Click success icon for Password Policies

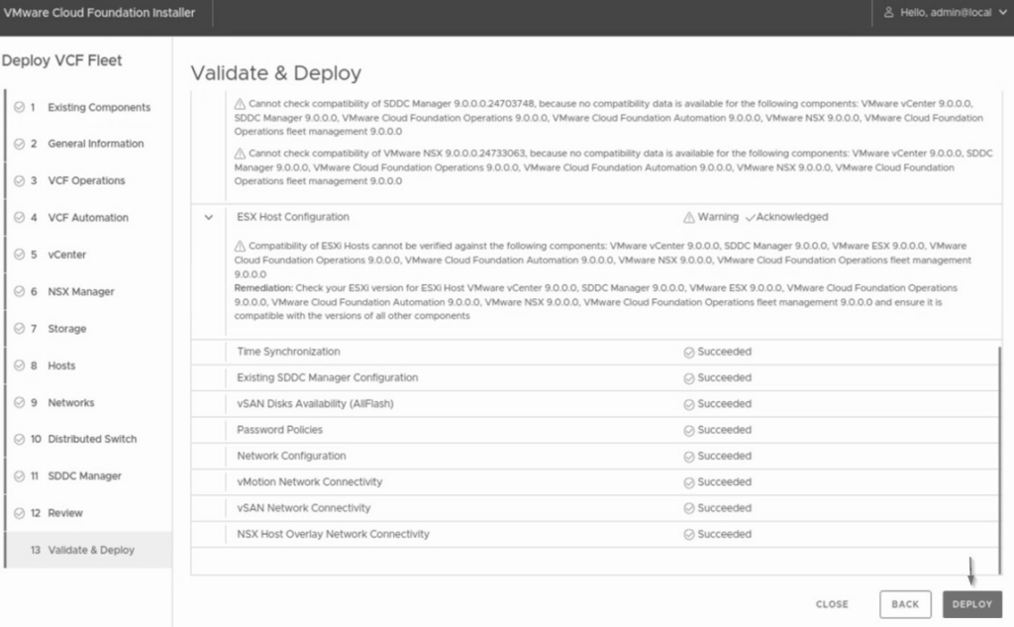pos(689,430)
